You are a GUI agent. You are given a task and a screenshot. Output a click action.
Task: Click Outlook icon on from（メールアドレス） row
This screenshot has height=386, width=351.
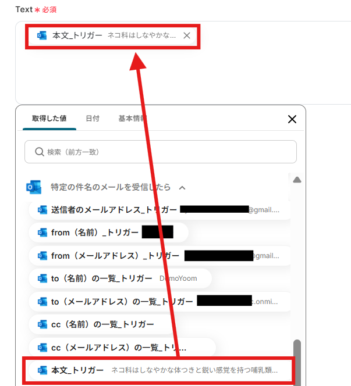tap(42, 256)
